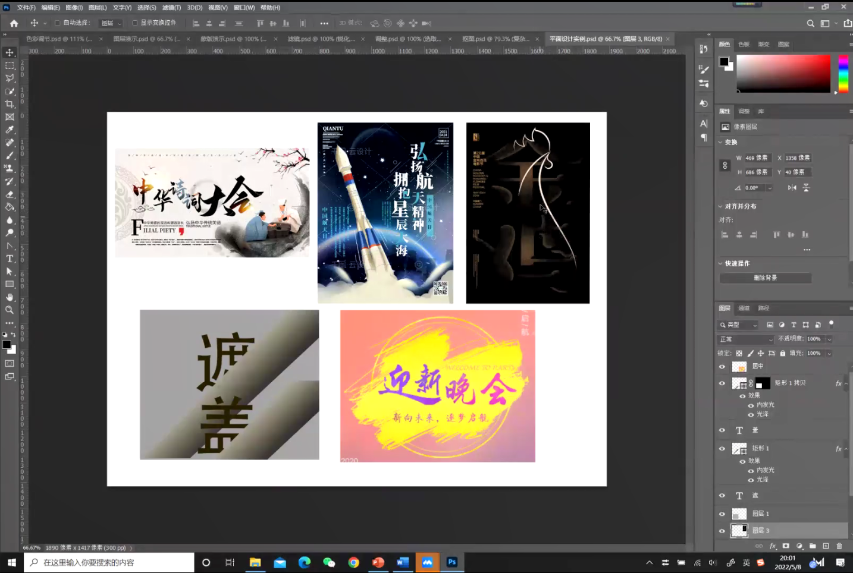This screenshot has width=853, height=573.
Task: Click the vertical rainbow hue slider
Action: pos(843,73)
